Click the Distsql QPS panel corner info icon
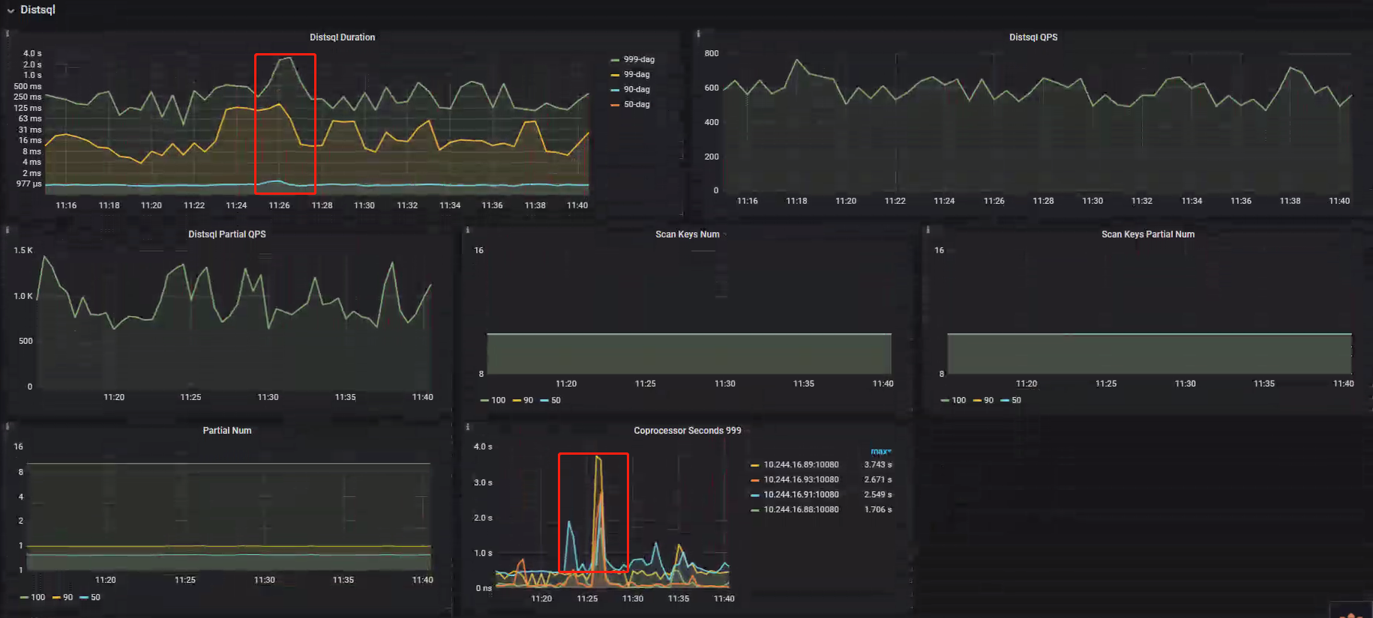Viewport: 1373px width, 618px height. (x=699, y=34)
